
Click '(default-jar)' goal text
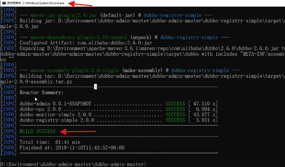pyautogui.click(x=118, y=15)
